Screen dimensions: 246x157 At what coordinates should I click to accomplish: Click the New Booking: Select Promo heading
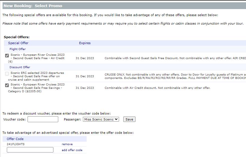pyautogui.click(x=33, y=6)
